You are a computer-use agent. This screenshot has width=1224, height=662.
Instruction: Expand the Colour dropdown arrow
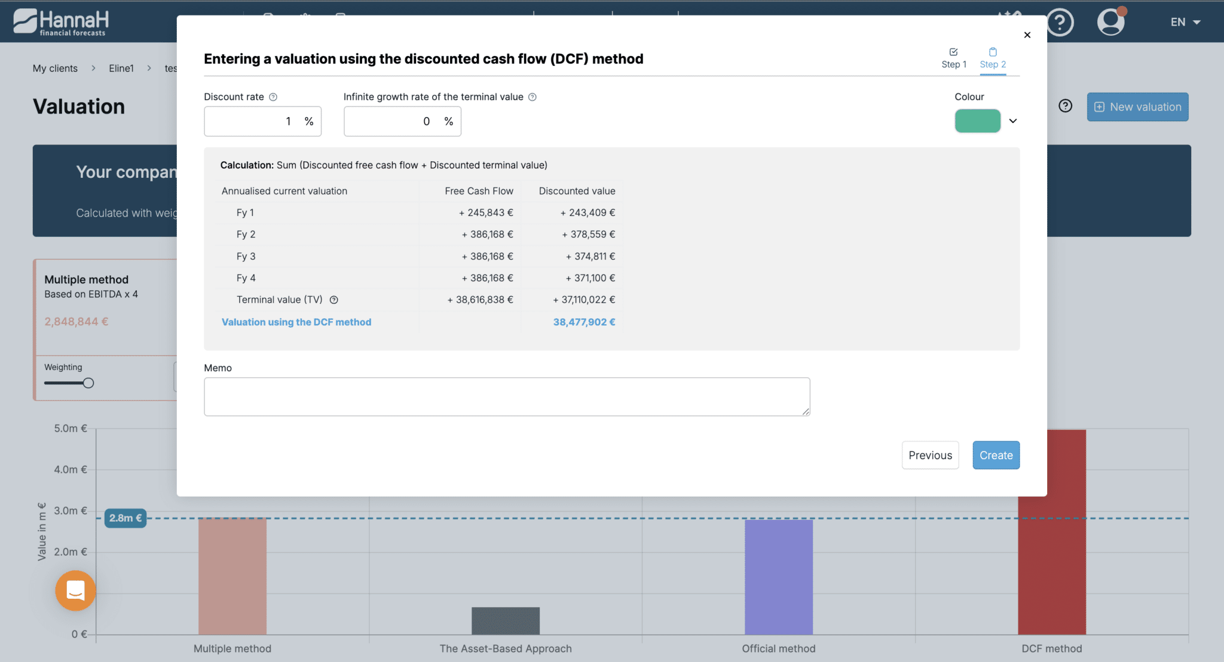click(1013, 121)
